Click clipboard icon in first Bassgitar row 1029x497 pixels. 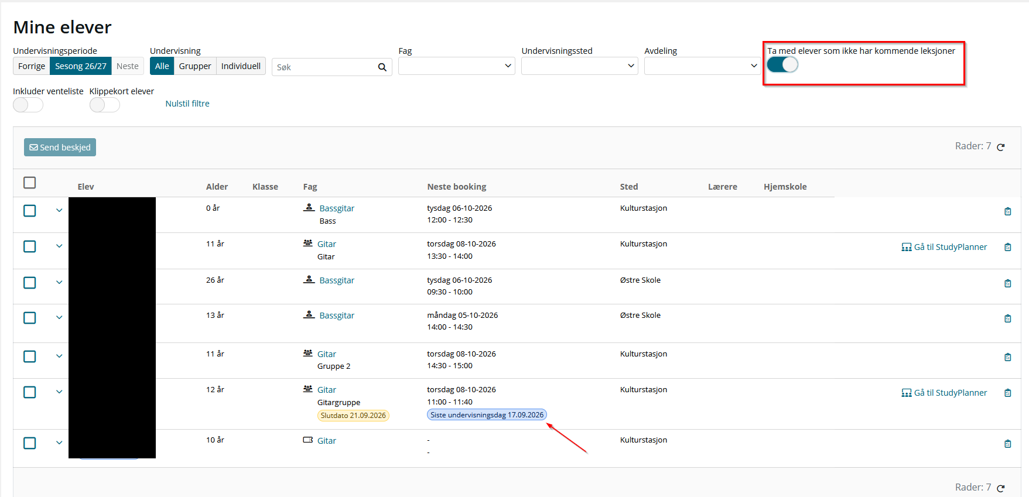tap(1008, 211)
